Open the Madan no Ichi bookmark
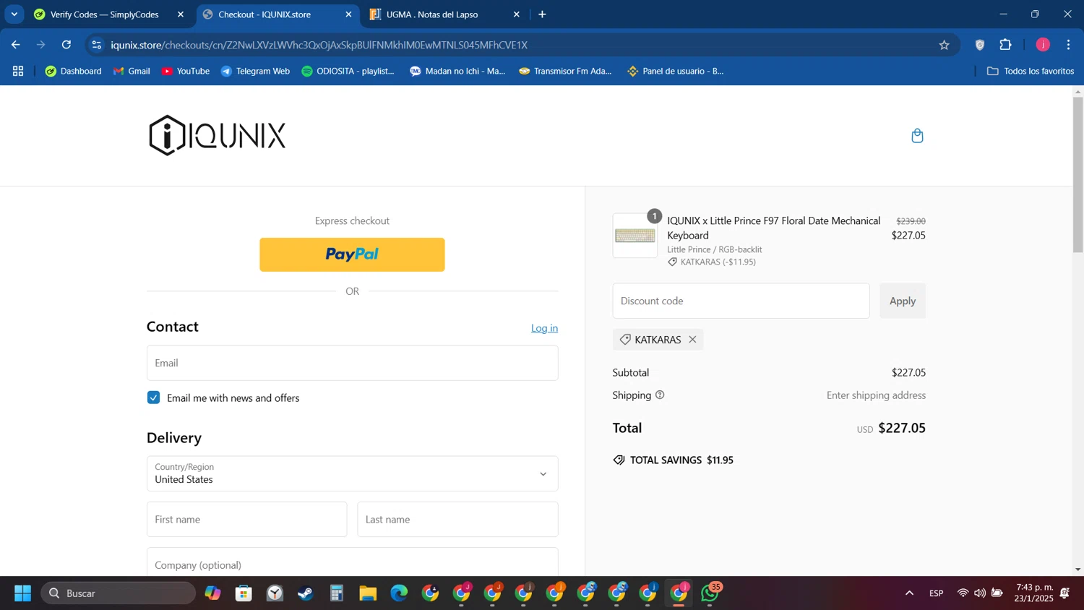1084x610 pixels. [x=457, y=71]
